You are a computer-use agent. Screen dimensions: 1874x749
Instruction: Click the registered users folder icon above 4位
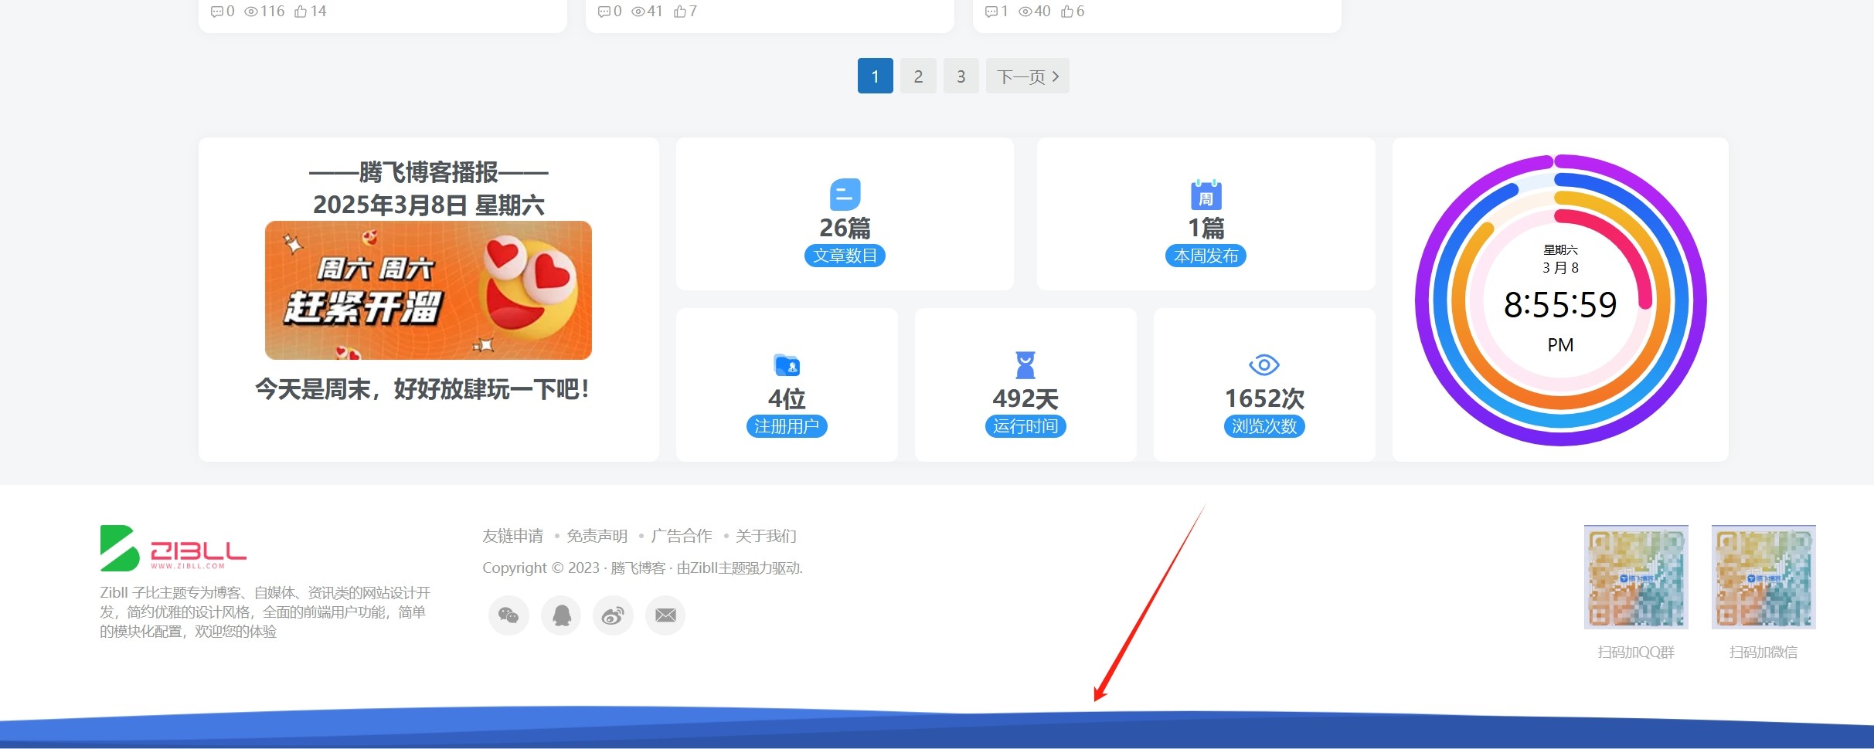click(x=786, y=365)
